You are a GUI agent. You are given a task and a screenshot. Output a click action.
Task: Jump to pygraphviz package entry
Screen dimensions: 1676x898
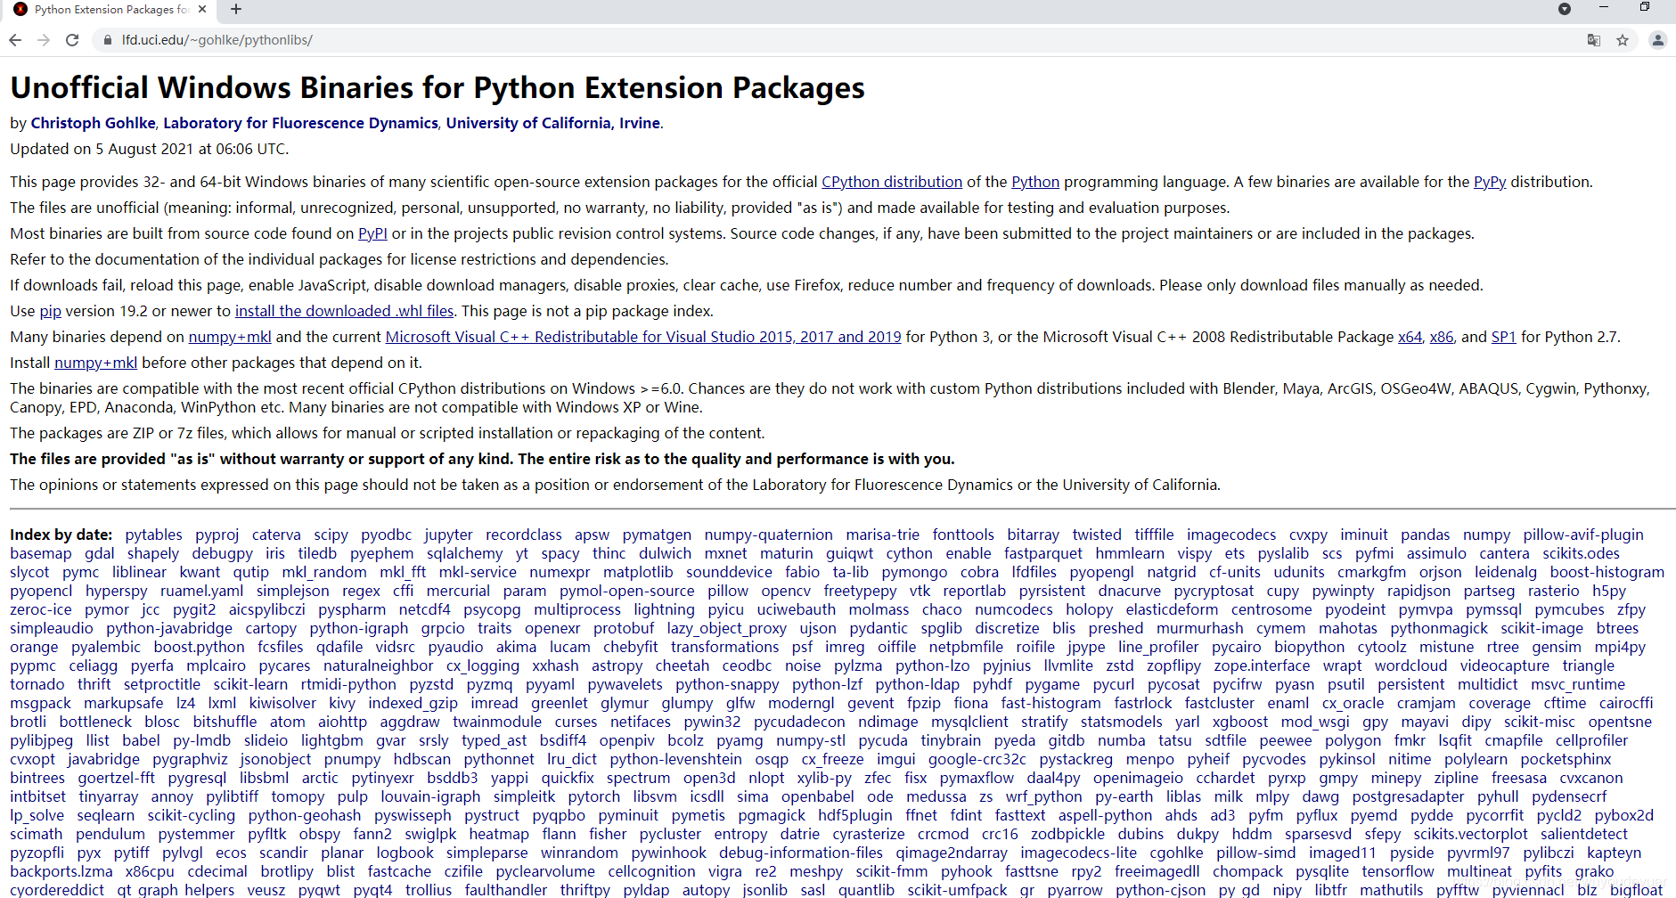pos(190,759)
